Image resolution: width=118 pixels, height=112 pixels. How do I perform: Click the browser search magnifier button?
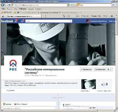coord(114,5)
